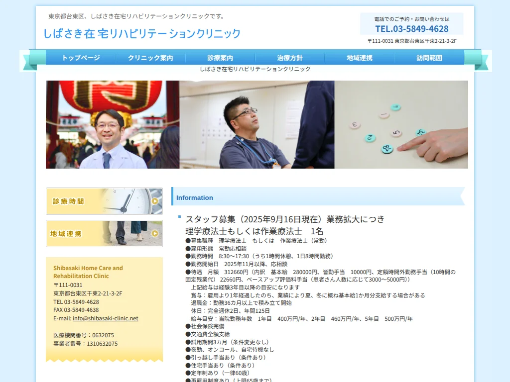The image size is (510, 382).
Task: Click the 給与目安：当院勤務年数 line
Action: [x=302, y=319]
